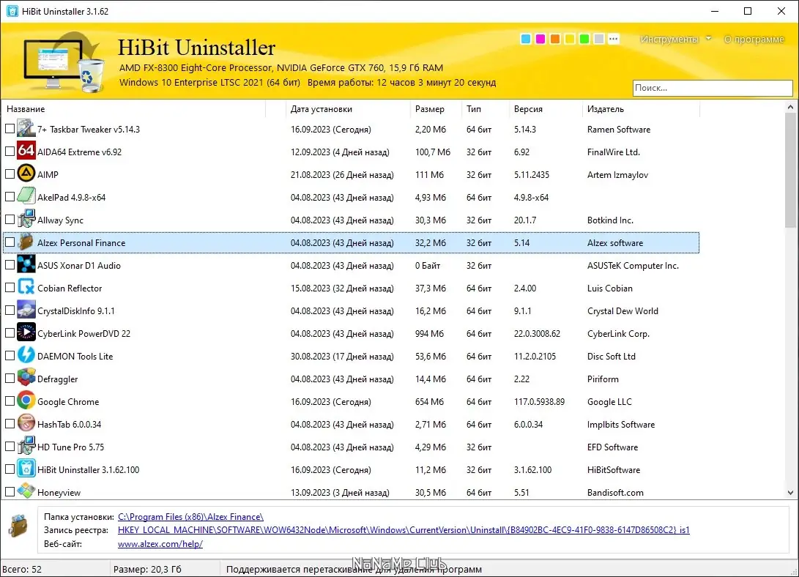
Task: Click the Defraggler icon
Action: pos(26,379)
